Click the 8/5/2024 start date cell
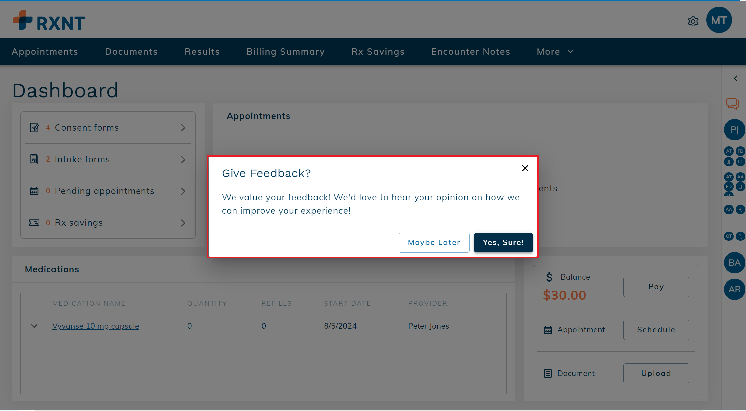Image resolution: width=746 pixels, height=411 pixels. (x=340, y=326)
